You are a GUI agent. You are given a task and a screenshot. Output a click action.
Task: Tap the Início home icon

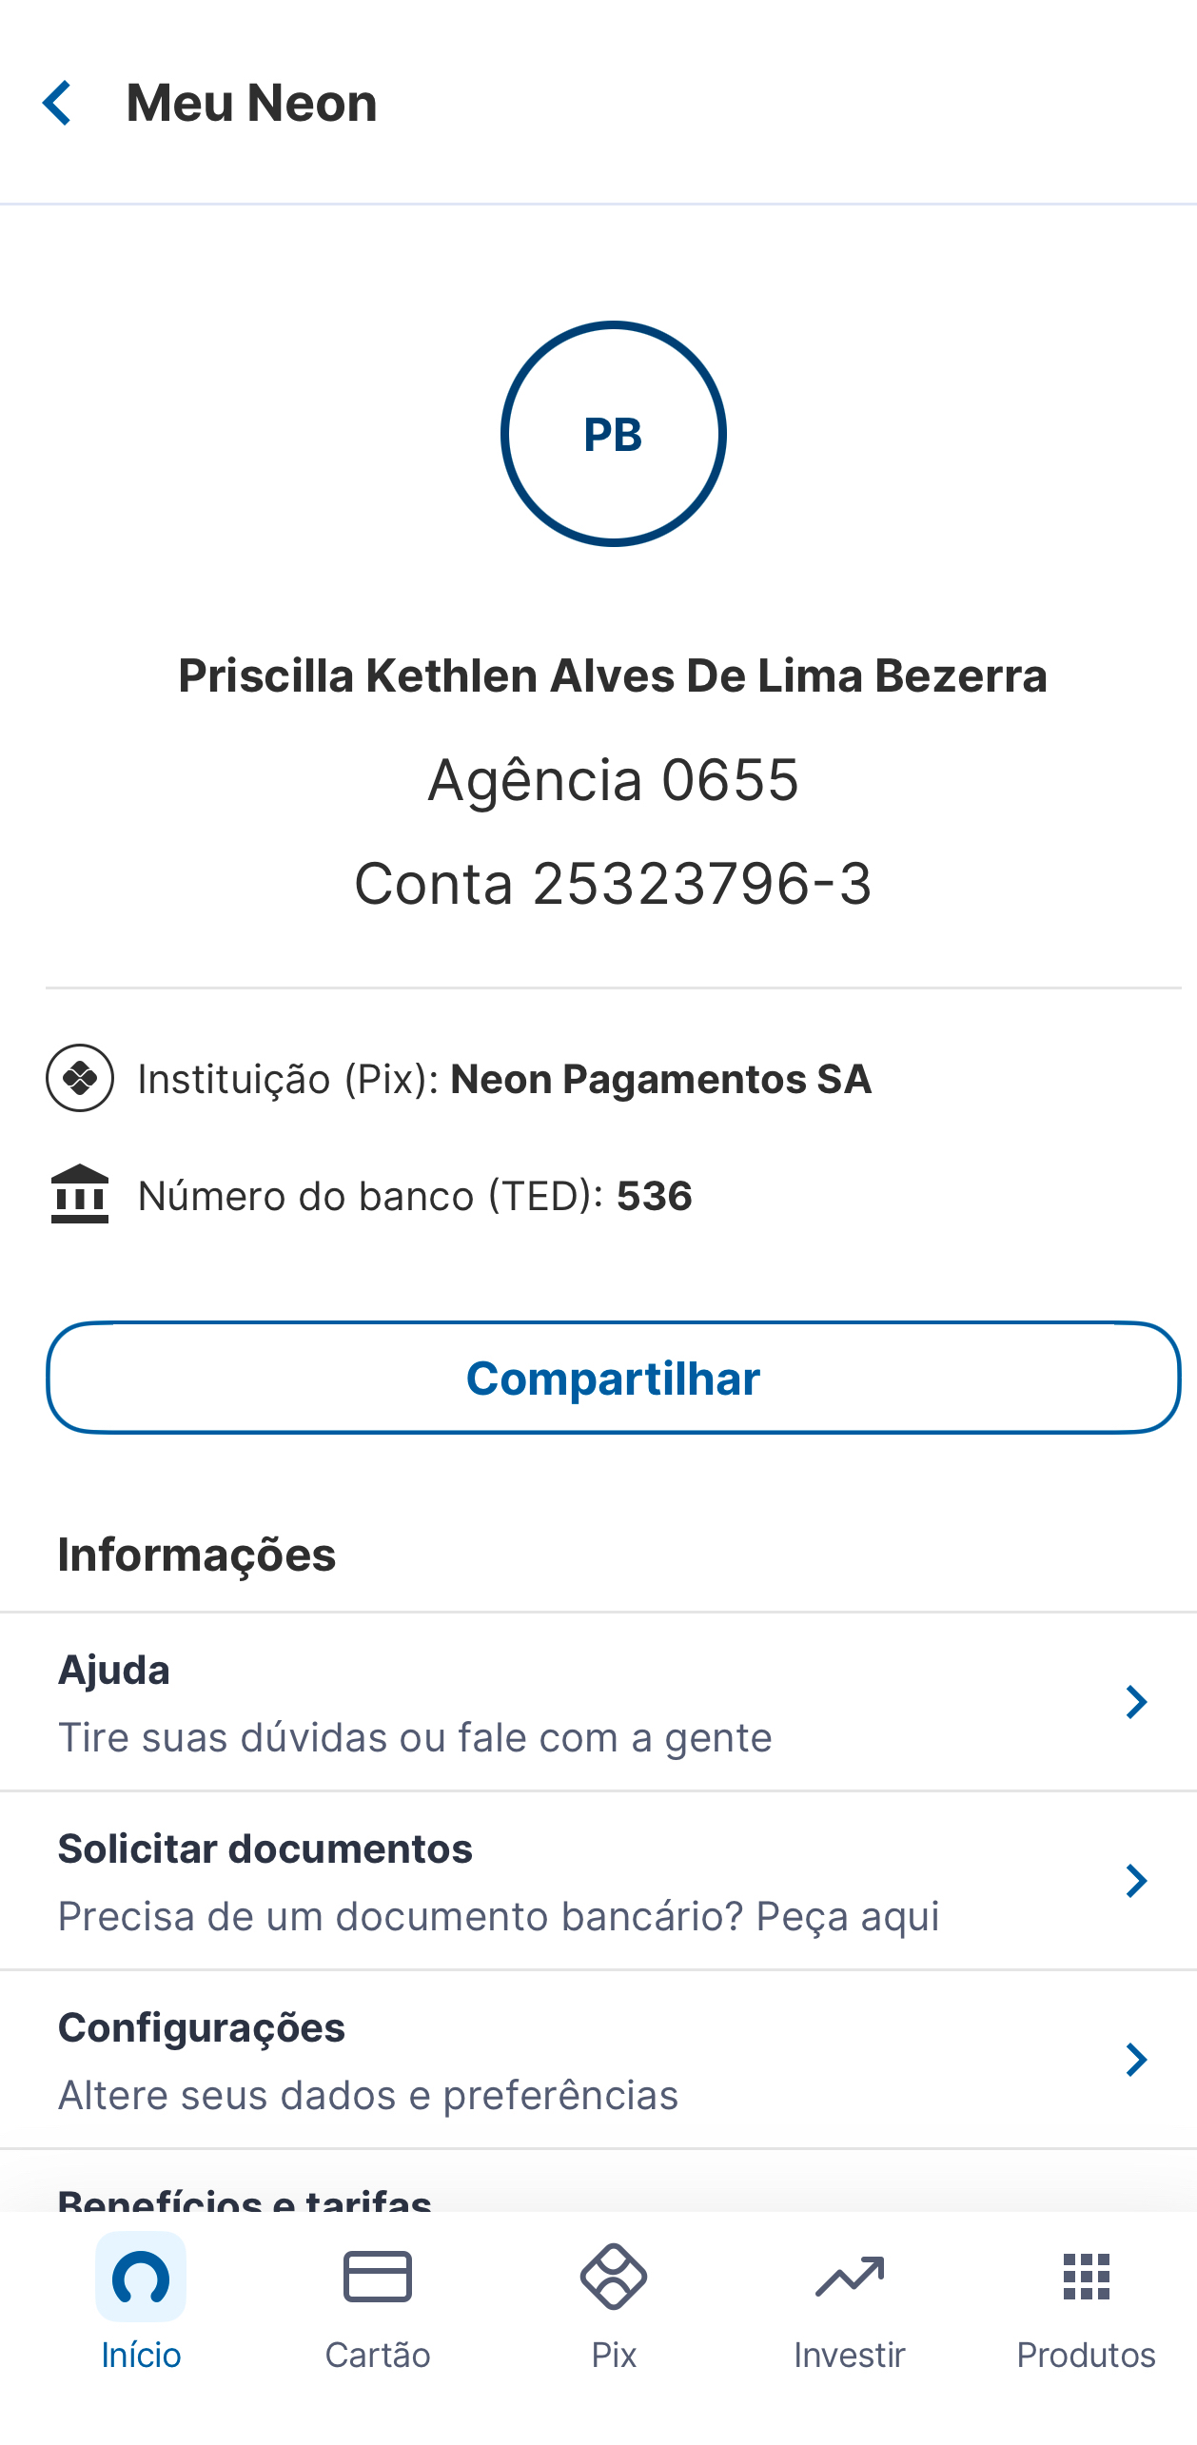141,2278
